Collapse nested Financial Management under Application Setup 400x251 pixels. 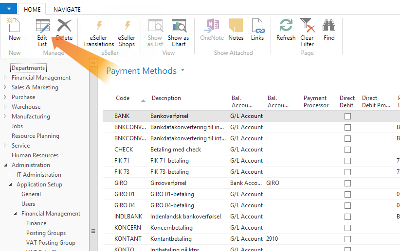click(x=15, y=214)
